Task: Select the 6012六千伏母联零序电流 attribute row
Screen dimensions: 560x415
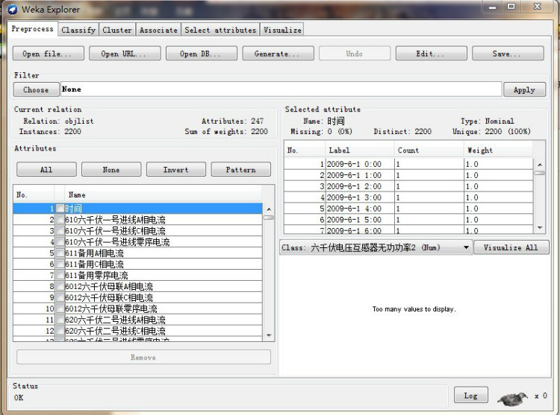Action: (x=137, y=308)
